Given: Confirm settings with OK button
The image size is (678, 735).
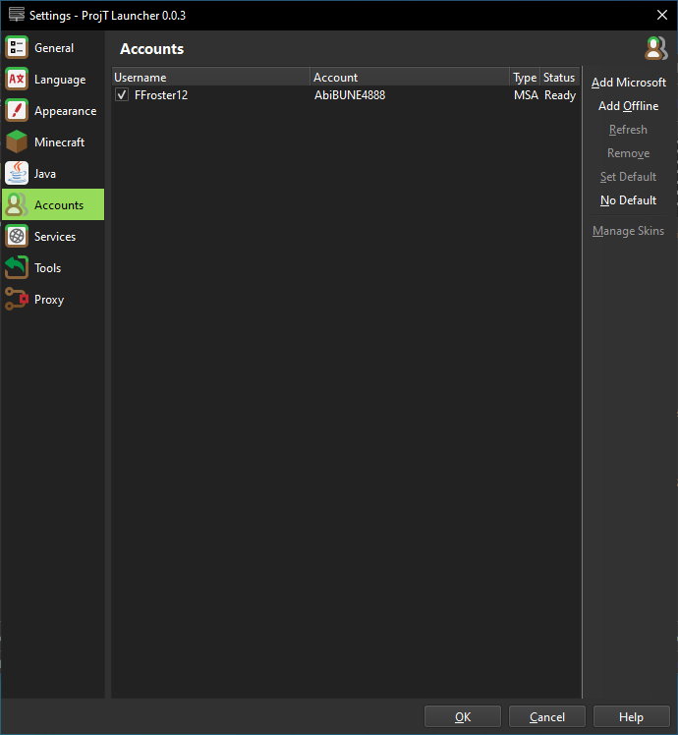Looking at the screenshot, I should point(463,716).
